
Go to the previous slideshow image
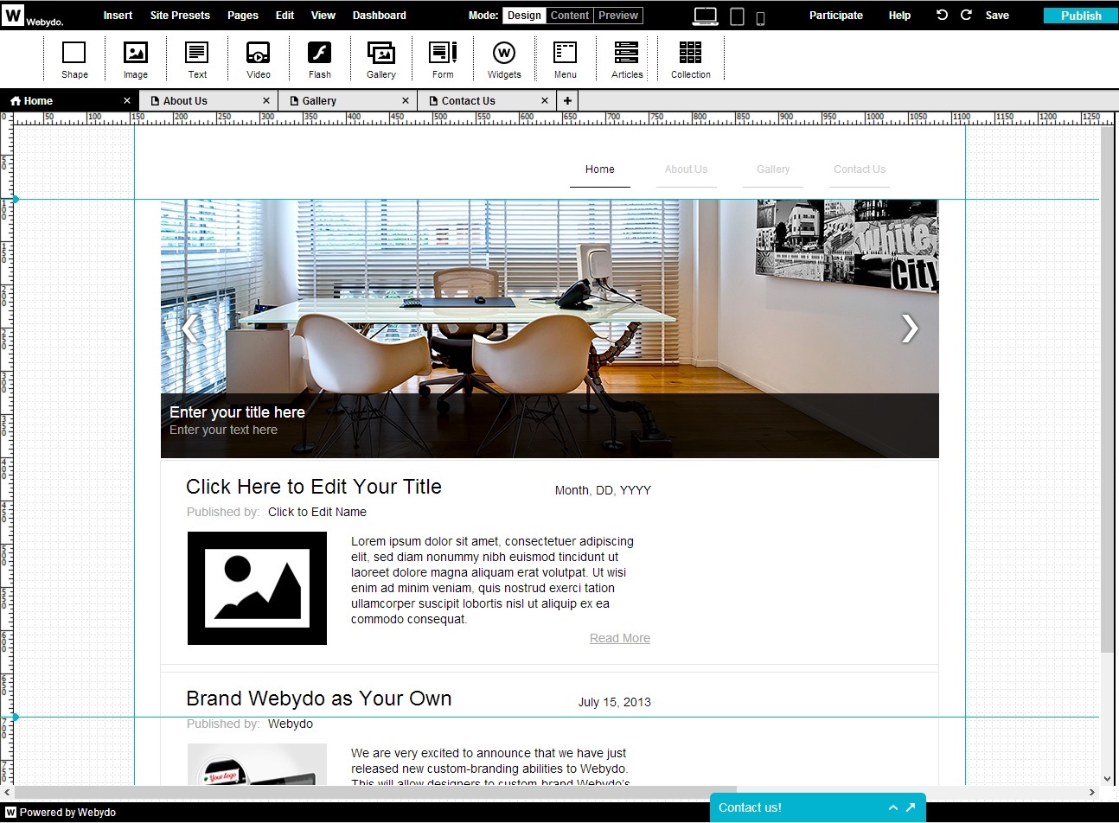coord(189,329)
